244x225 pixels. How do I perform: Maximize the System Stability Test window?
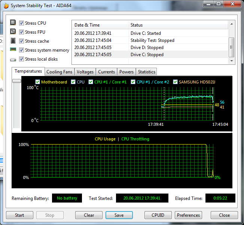[219, 4]
